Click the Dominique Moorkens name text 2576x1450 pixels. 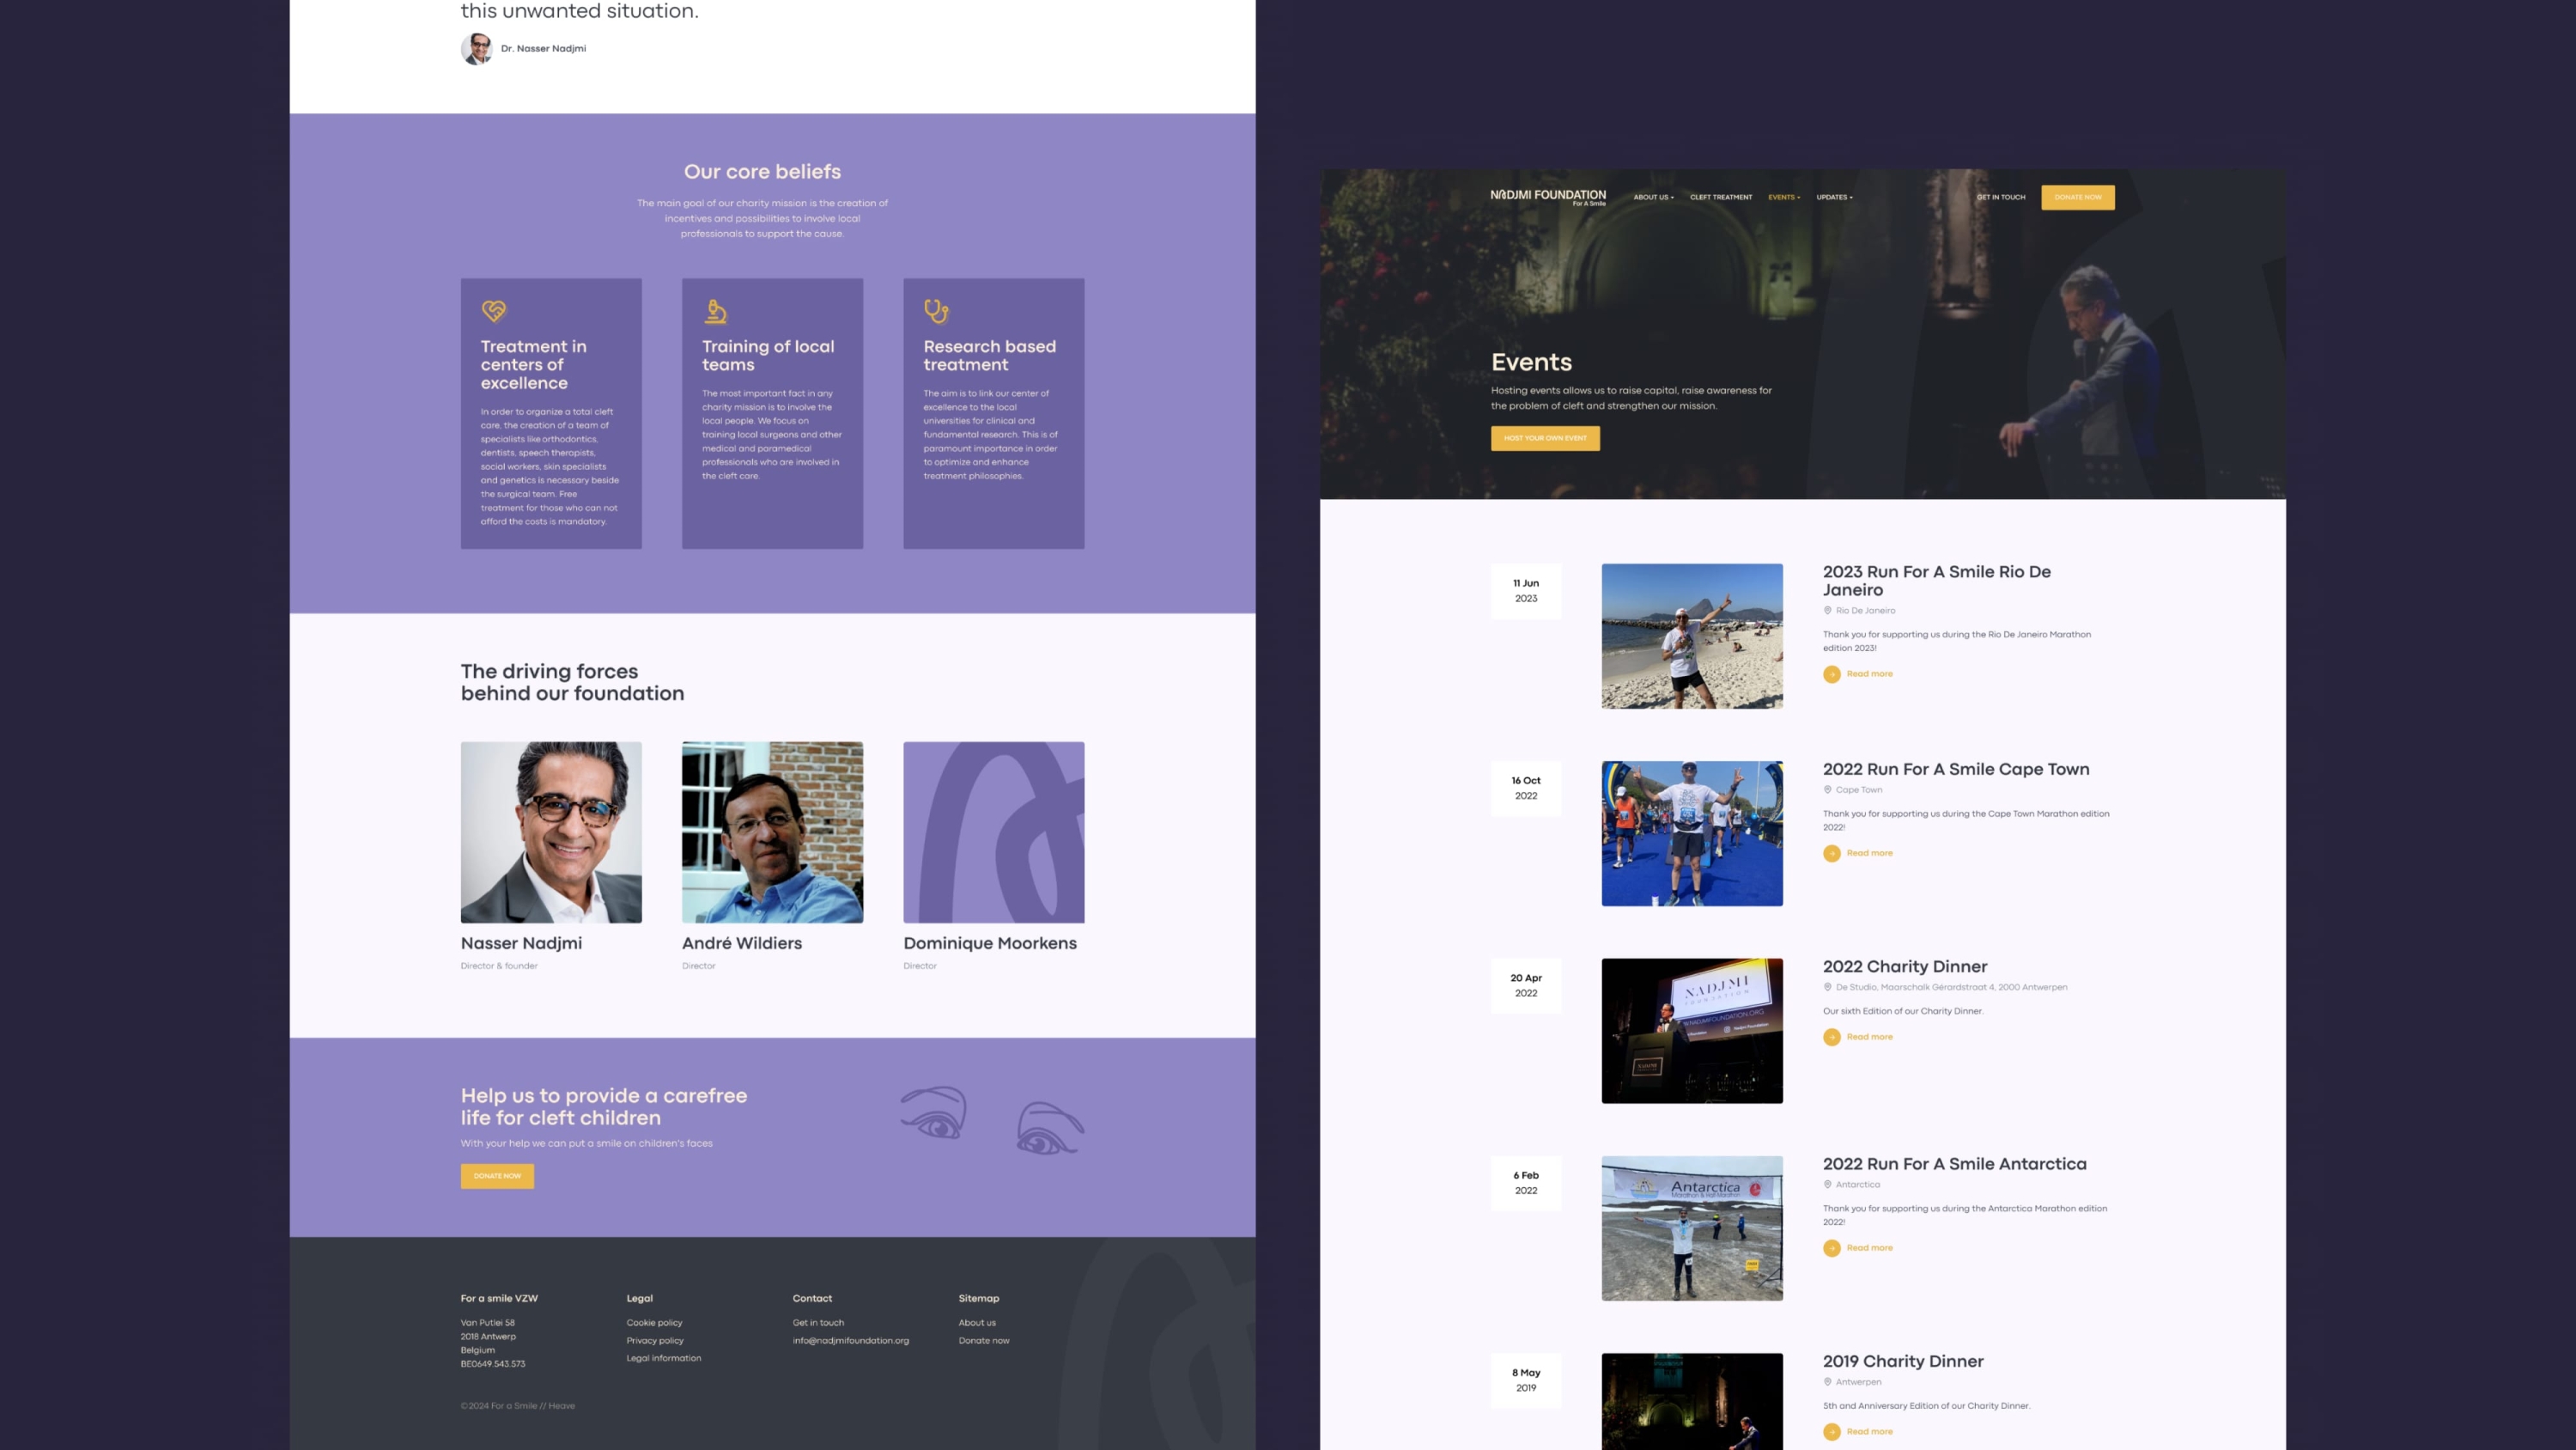pyautogui.click(x=990, y=944)
